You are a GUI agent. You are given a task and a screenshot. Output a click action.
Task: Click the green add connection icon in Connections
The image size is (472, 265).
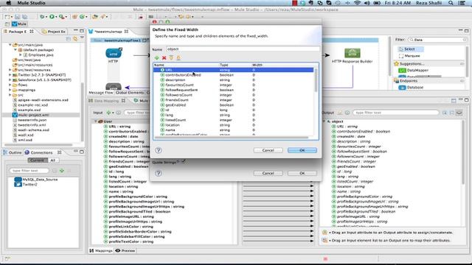(x=62, y=171)
